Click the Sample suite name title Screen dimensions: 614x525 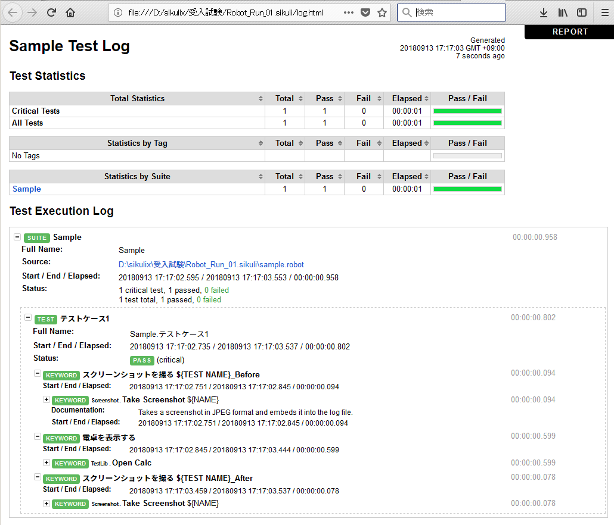click(67, 237)
